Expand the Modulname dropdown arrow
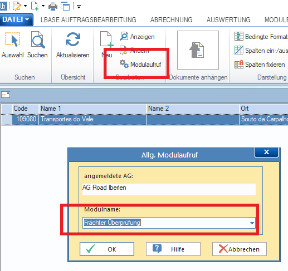288x271 pixels. 252,223
